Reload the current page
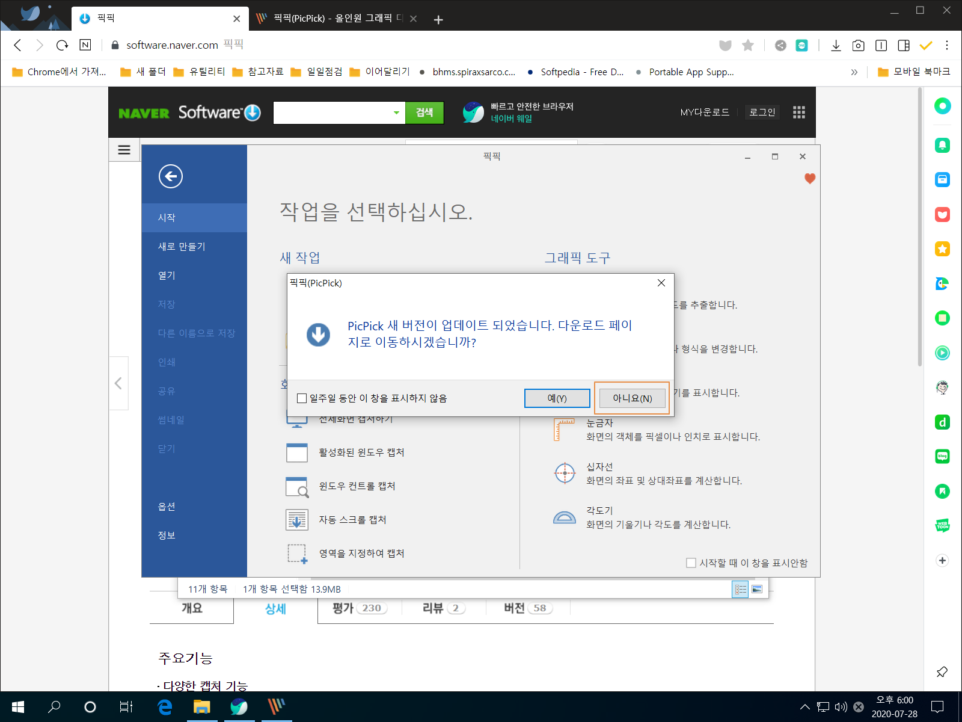Image resolution: width=962 pixels, height=722 pixels. 62,45
